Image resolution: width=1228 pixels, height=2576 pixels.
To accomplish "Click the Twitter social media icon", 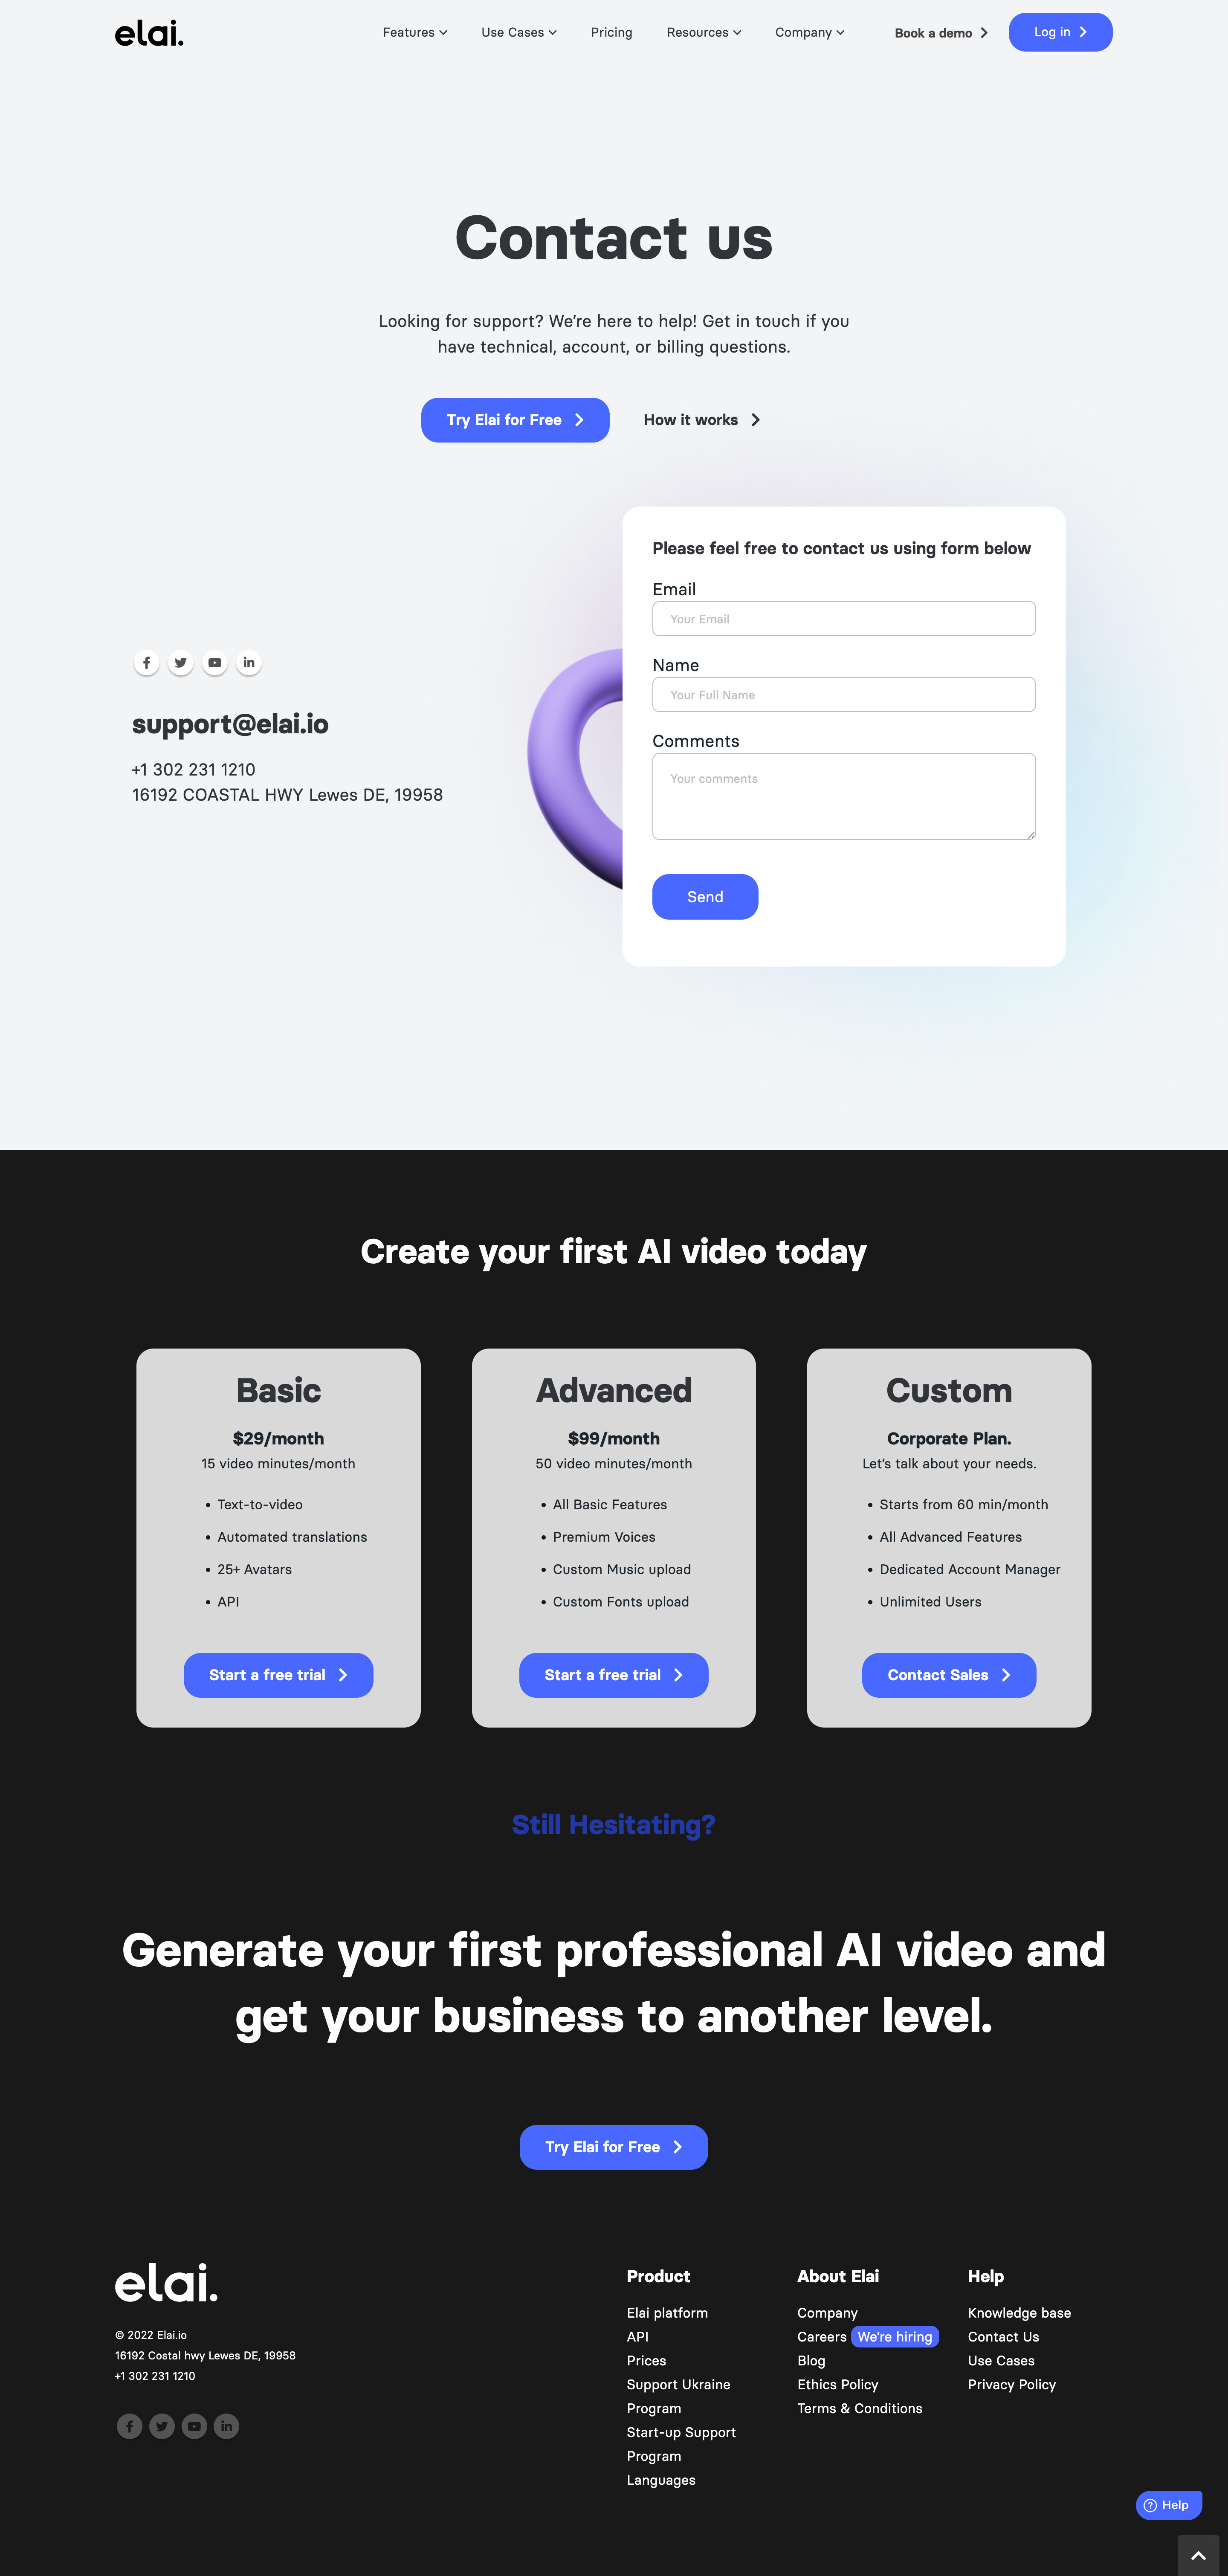I will (x=181, y=662).
